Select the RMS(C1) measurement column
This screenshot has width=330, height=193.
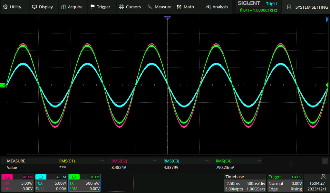(79, 164)
